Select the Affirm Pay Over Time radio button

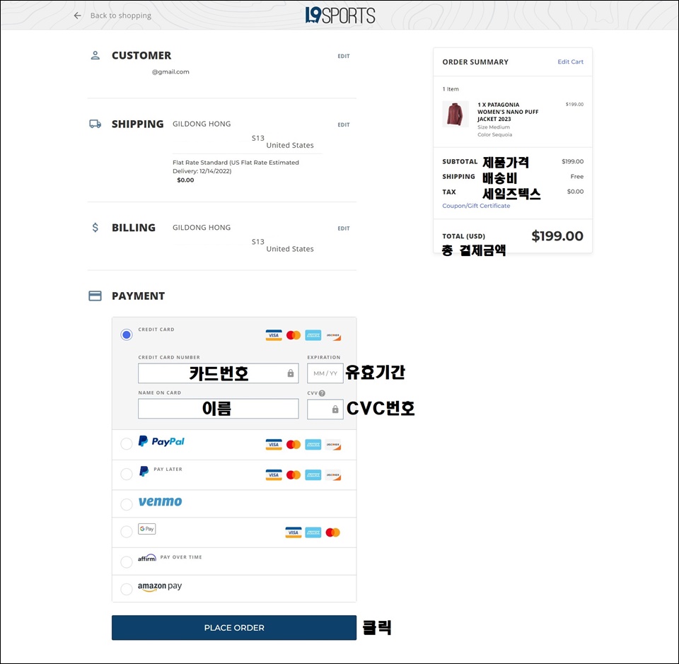pos(127,562)
